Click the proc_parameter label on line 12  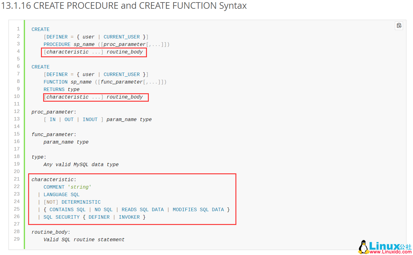(x=53, y=112)
